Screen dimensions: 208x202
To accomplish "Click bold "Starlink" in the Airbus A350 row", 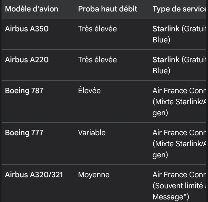I will [x=166, y=29].
